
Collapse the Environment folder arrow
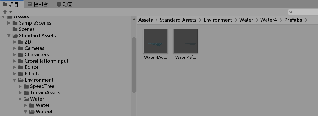click(x=15, y=80)
